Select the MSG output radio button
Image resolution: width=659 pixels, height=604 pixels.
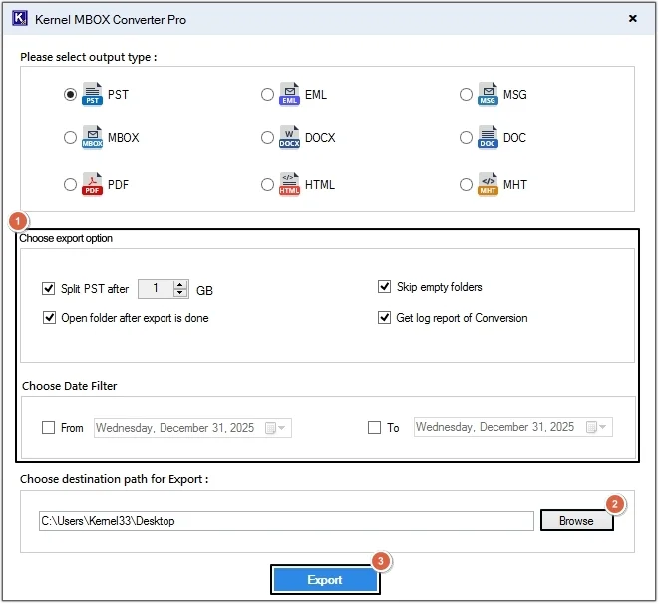click(466, 94)
